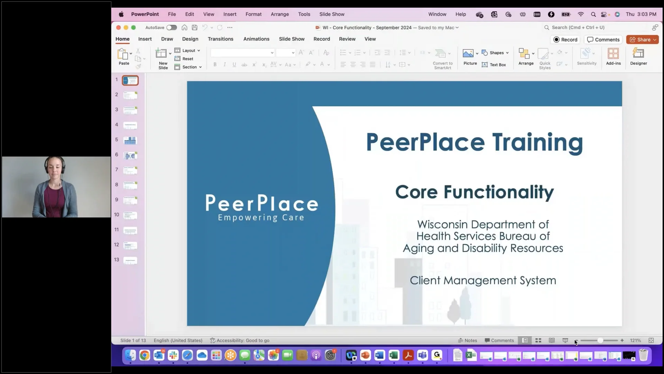Click the Add-ins icon
This screenshot has height=374, width=664.
[x=613, y=55]
